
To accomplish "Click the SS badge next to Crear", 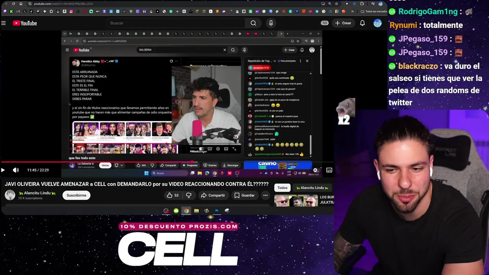I will (x=325, y=23).
